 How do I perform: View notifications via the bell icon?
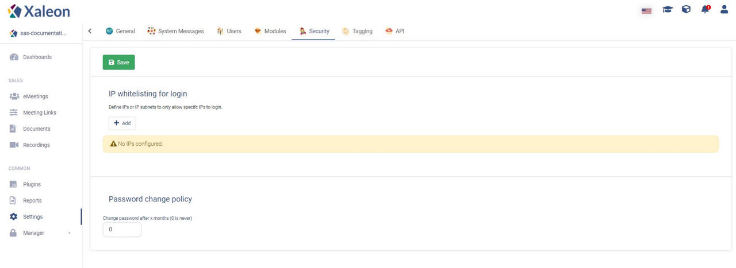pyautogui.click(x=706, y=9)
